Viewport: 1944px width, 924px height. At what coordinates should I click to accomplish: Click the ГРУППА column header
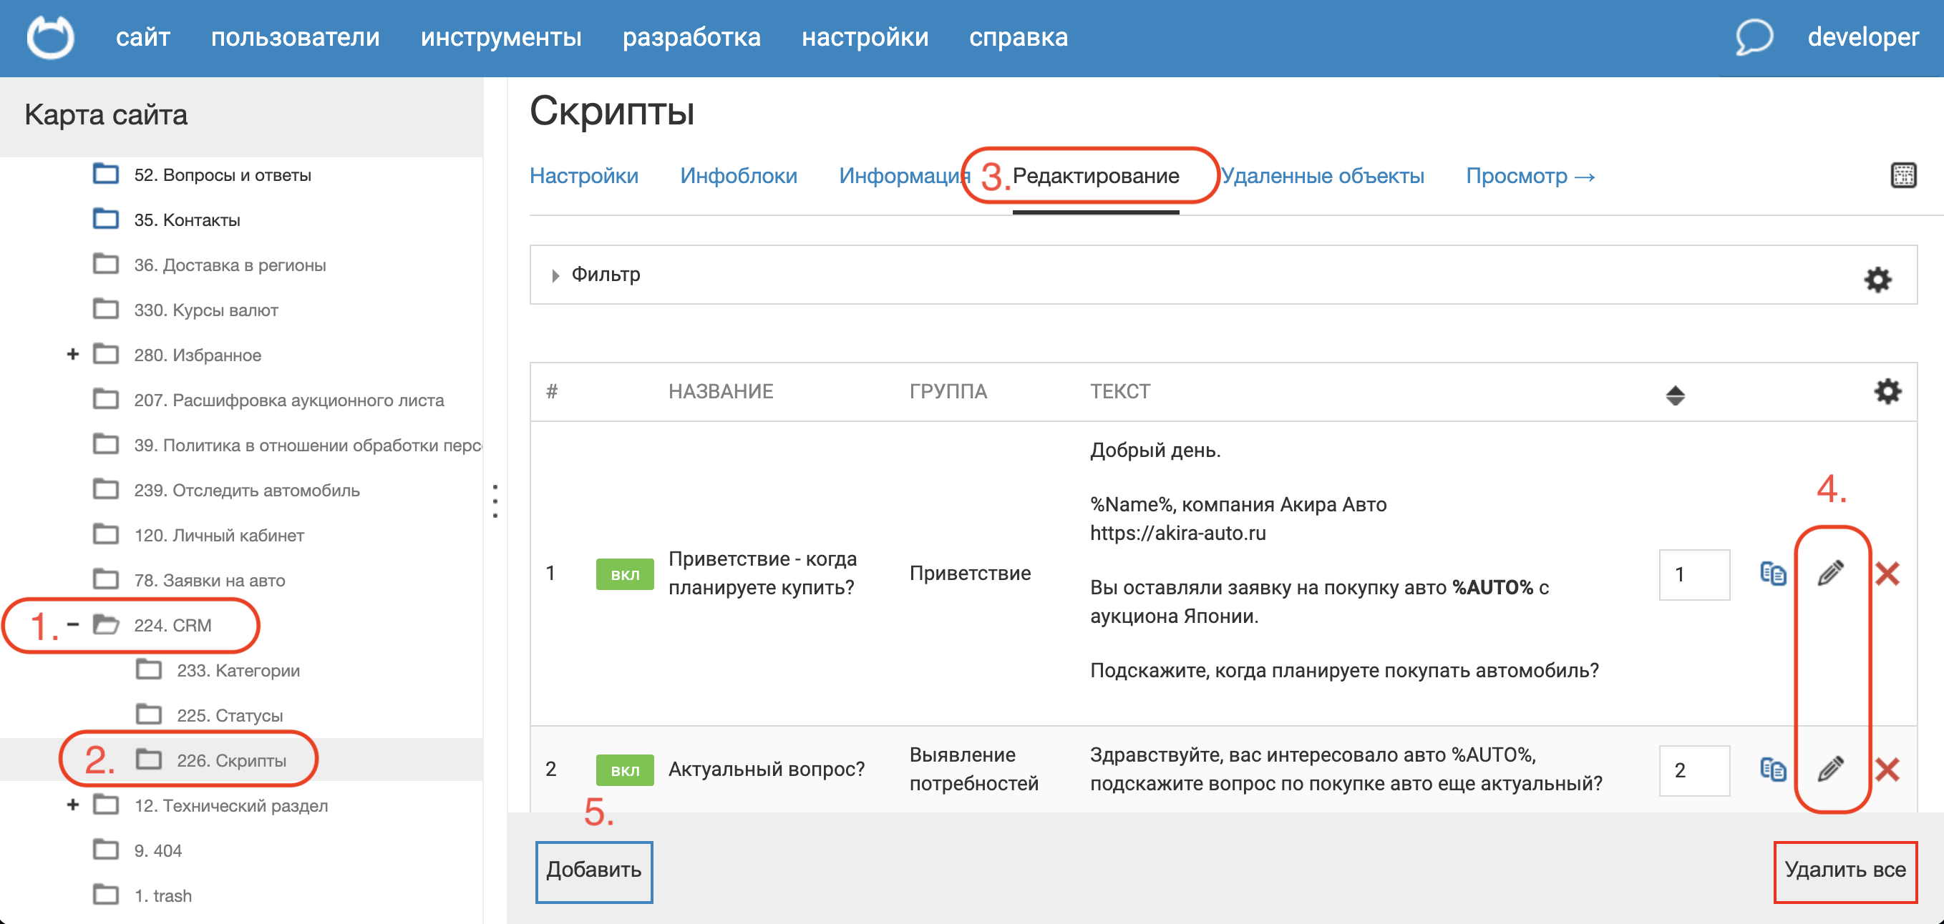pyautogui.click(x=948, y=390)
